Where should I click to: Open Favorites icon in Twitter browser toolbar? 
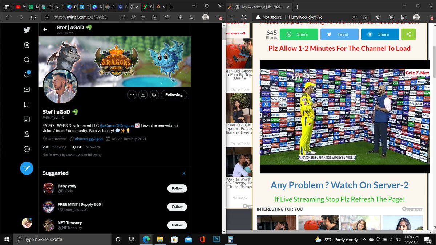(x=167, y=17)
